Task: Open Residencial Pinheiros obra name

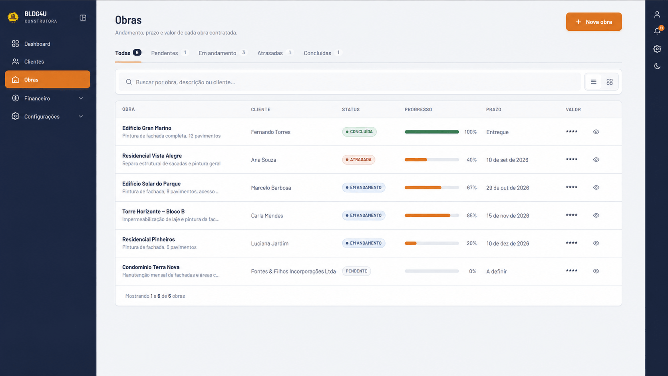Action: tap(149, 239)
